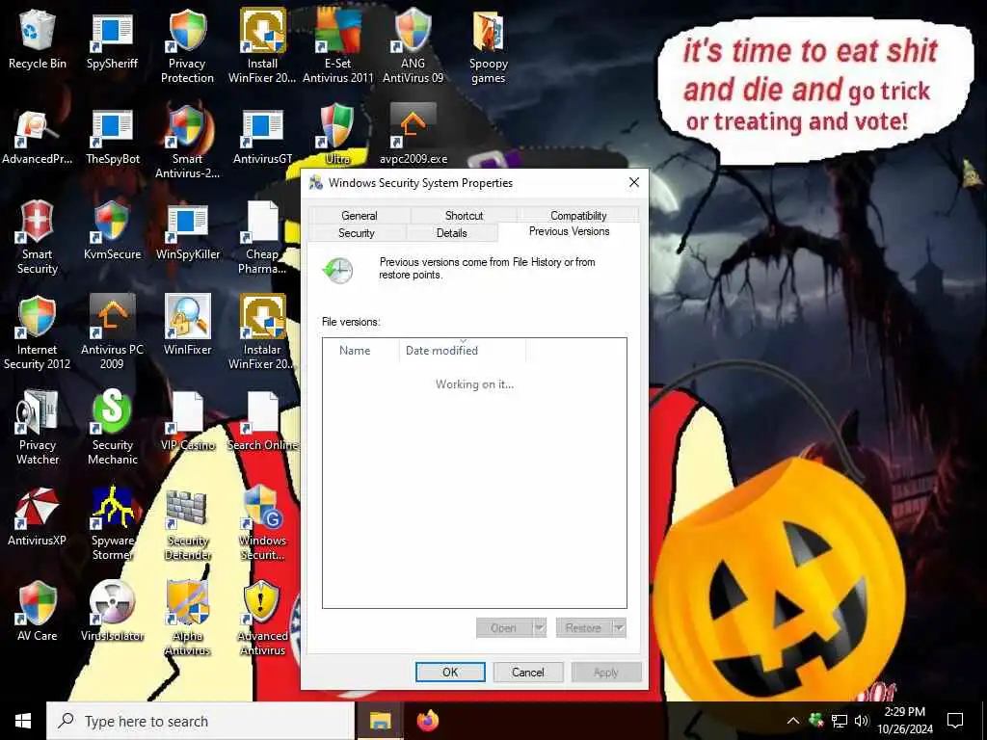Select the Alpha Antivirus shortcut
987x740 pixels.
[187, 620]
